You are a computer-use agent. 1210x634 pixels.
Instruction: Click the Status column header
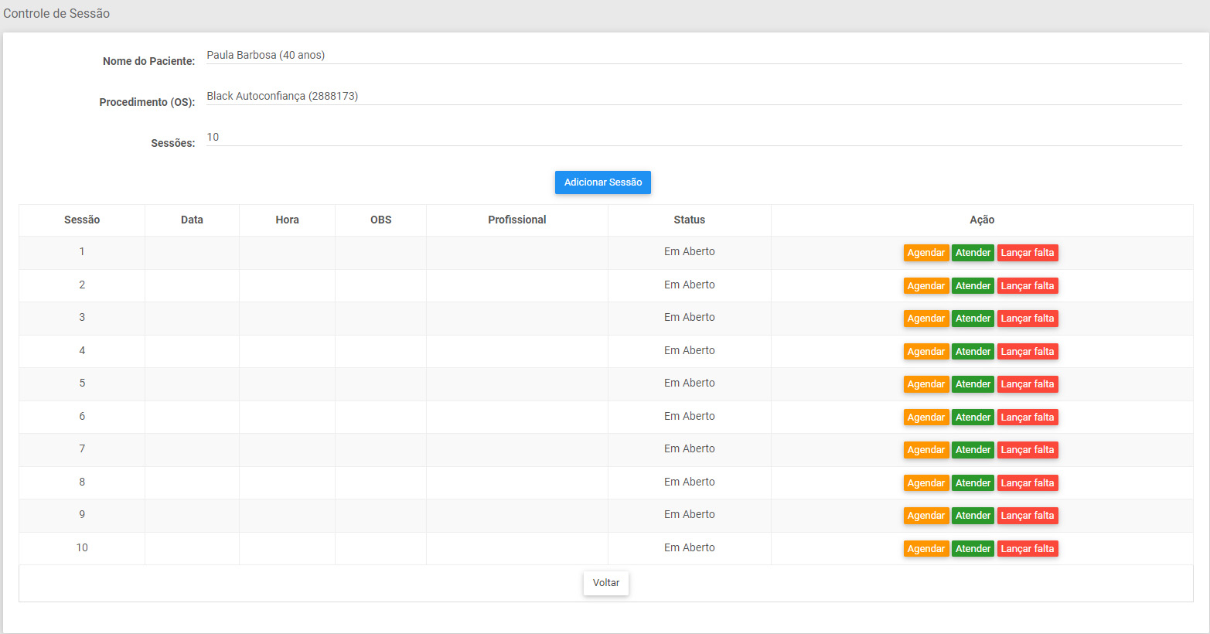point(689,220)
